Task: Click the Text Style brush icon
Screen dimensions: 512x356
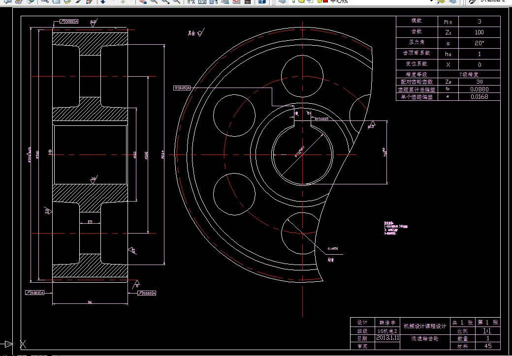Action: click(472, 1)
